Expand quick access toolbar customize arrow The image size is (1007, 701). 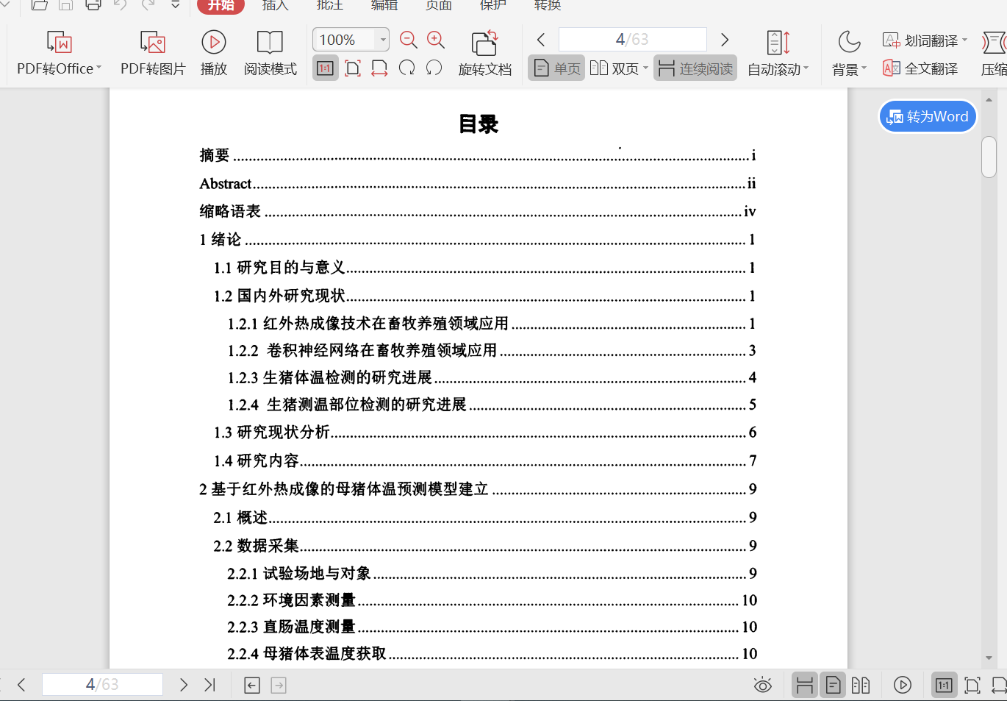click(x=176, y=5)
